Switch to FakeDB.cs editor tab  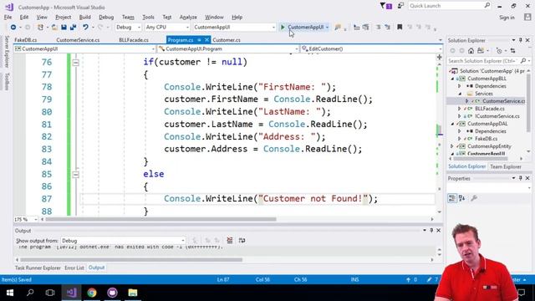tap(26, 40)
